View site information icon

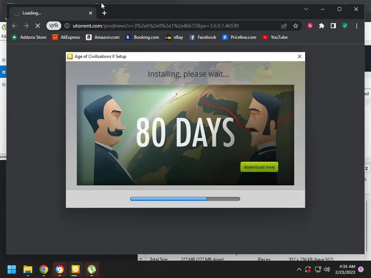coord(67,26)
